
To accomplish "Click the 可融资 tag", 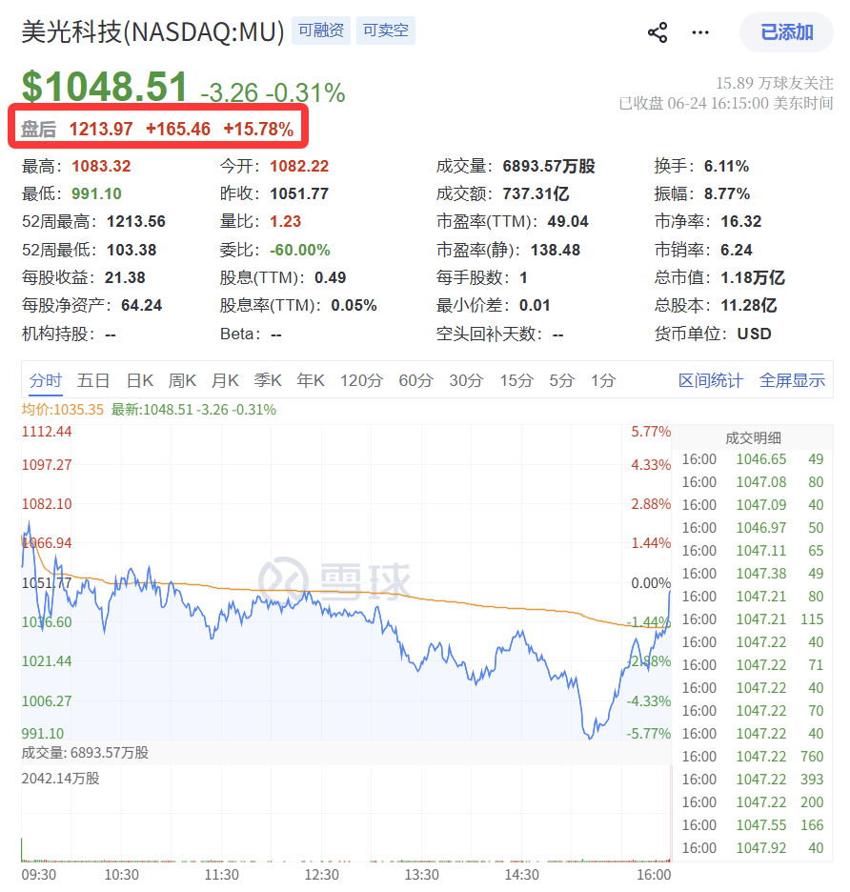I will click(x=321, y=30).
